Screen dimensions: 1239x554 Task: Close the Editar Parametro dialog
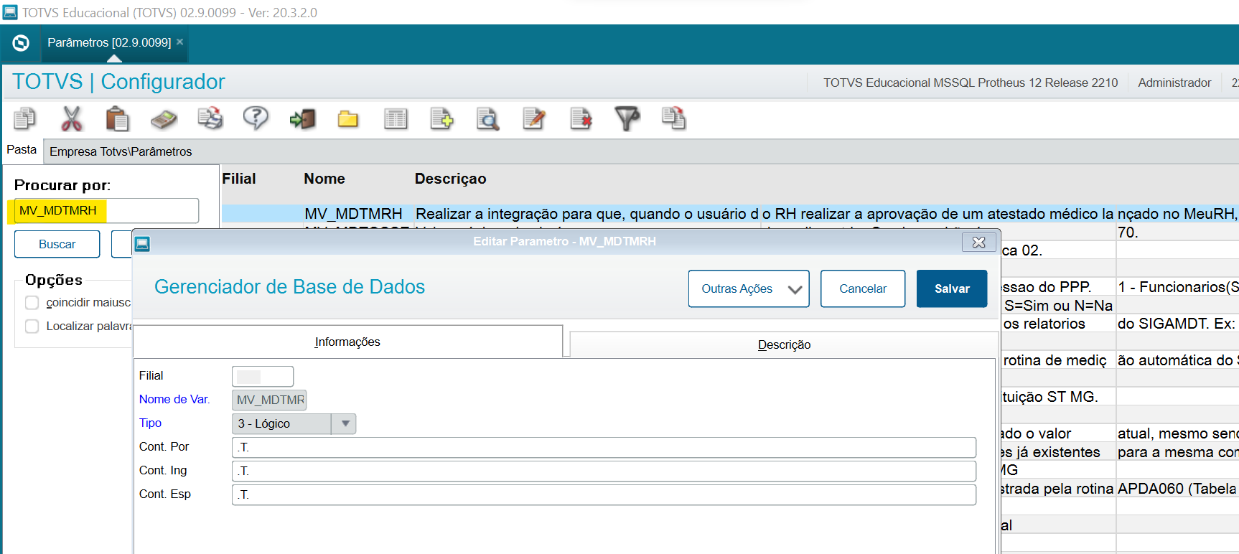978,243
